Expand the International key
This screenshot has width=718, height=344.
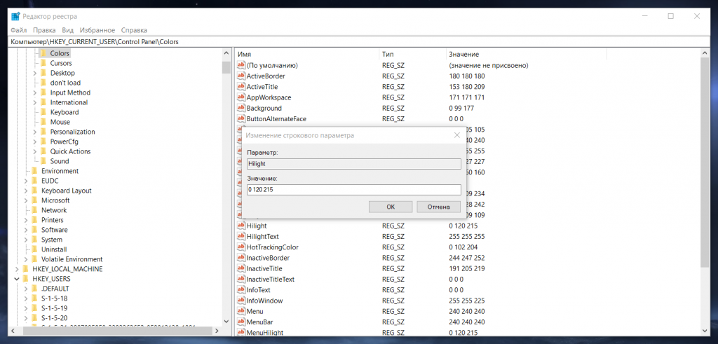[35, 102]
